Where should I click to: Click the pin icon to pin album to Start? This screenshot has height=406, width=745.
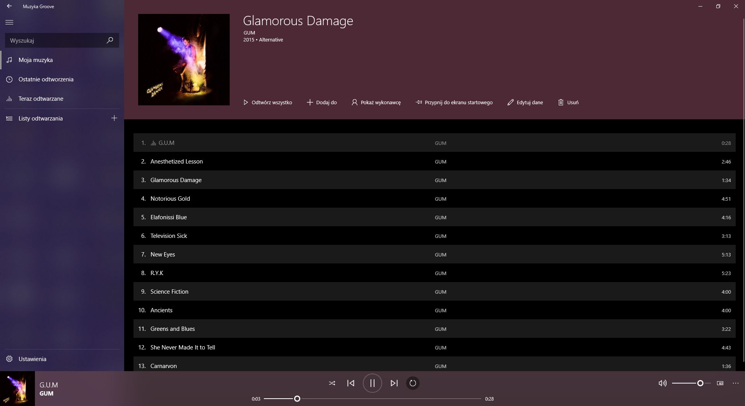(x=418, y=102)
